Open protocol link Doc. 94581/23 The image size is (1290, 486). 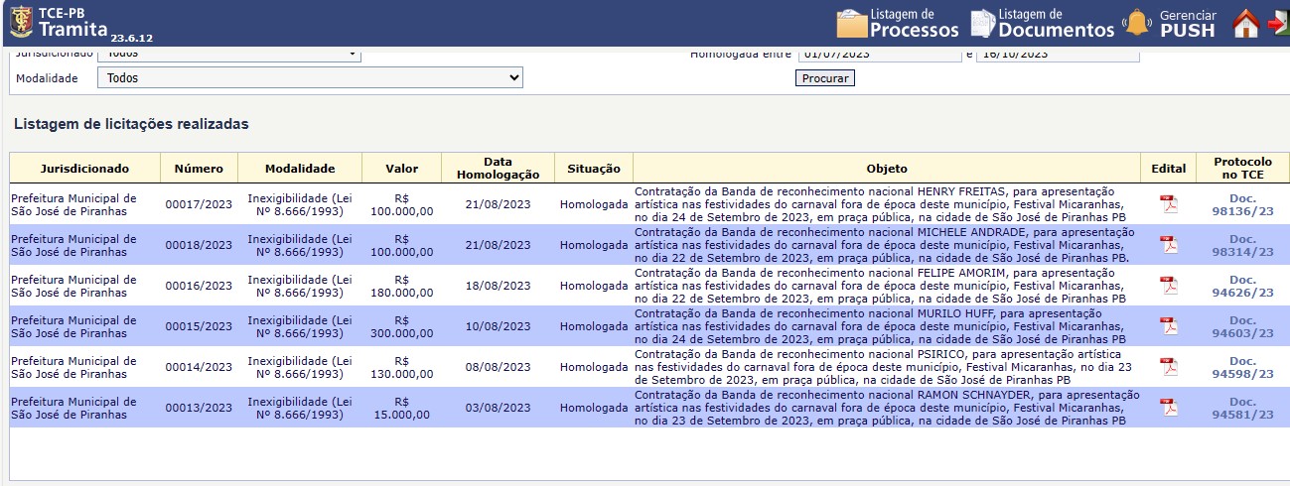coord(1242,408)
